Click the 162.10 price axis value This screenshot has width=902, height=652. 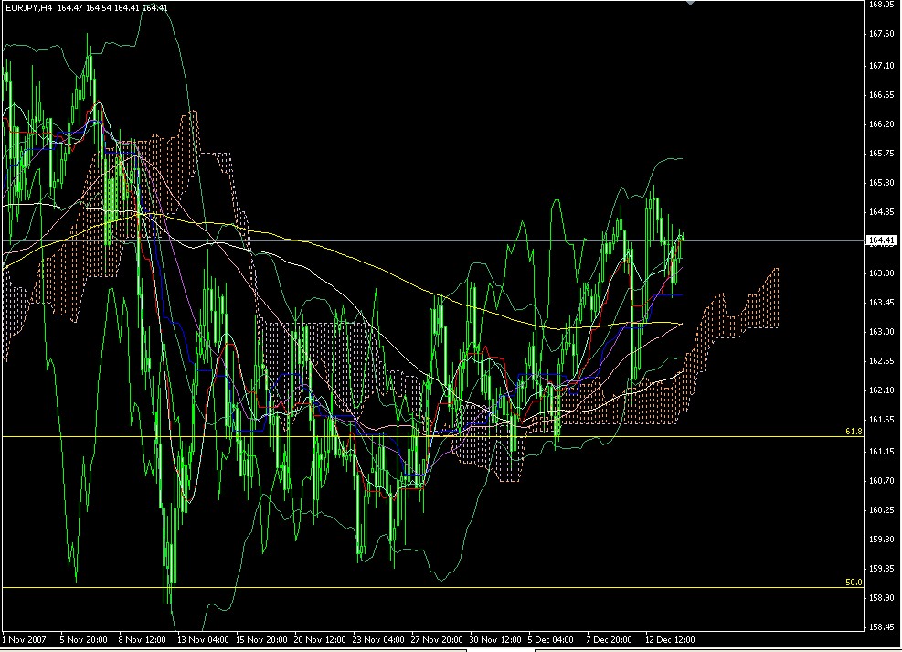point(881,390)
